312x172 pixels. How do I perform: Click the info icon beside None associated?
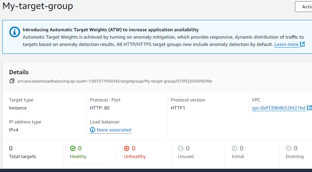tap(93, 130)
